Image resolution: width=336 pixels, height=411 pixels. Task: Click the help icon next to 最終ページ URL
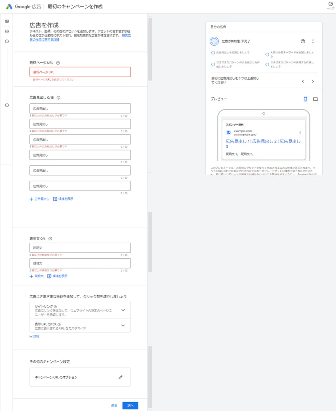point(58,63)
